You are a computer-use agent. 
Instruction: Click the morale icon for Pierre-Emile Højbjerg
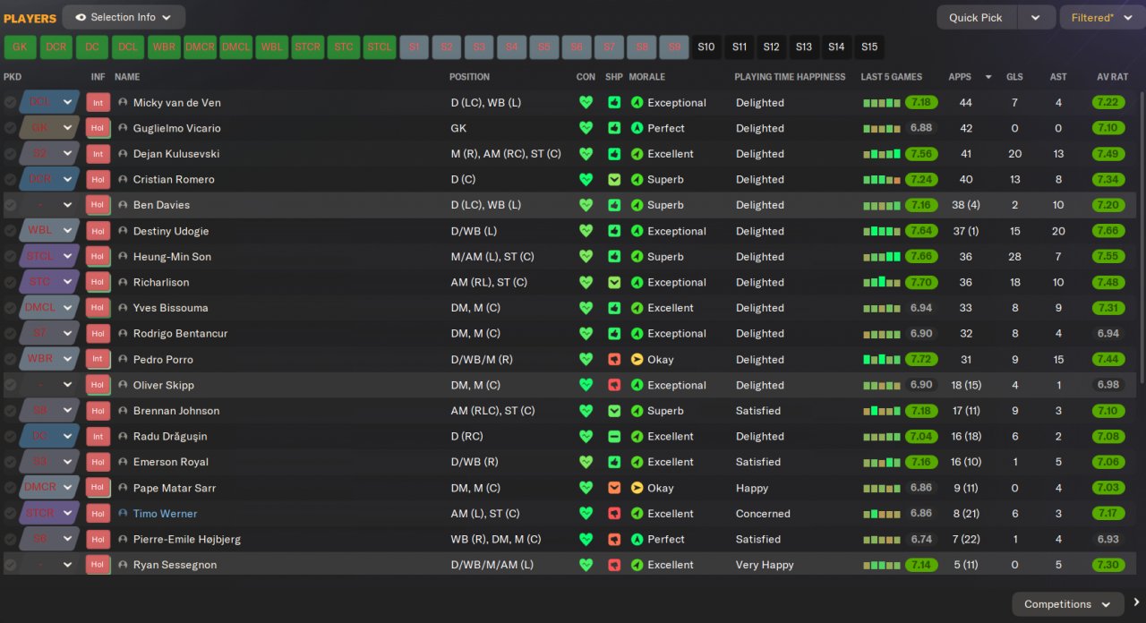pyautogui.click(x=637, y=540)
